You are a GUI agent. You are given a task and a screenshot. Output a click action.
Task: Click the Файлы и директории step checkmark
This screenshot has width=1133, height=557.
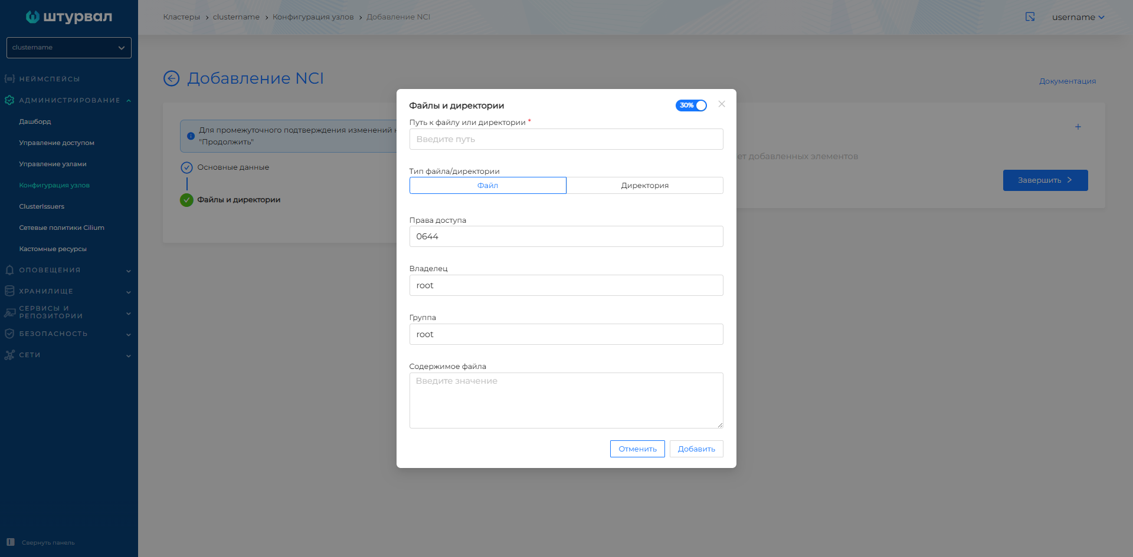(x=187, y=200)
